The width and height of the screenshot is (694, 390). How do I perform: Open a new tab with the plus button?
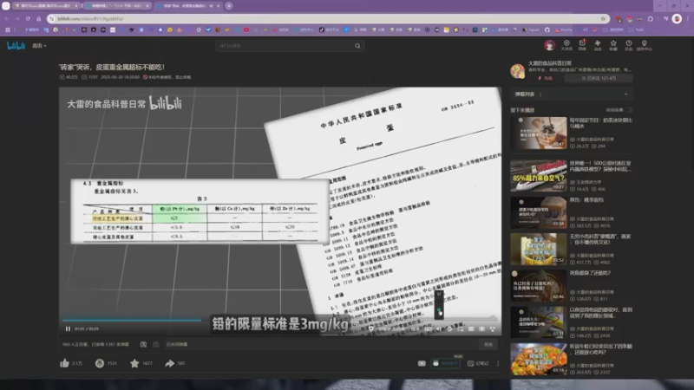pos(229,6)
